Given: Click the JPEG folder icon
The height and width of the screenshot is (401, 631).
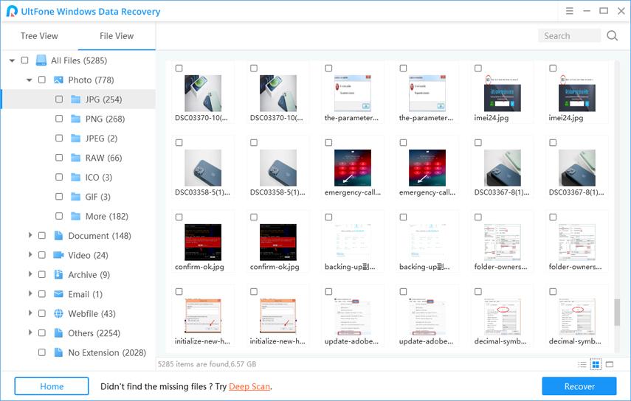Looking at the screenshot, I should click(76, 139).
